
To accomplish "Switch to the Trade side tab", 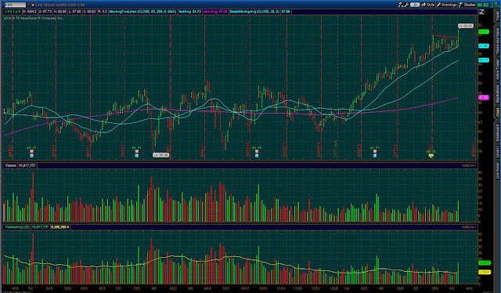I will (498, 15).
